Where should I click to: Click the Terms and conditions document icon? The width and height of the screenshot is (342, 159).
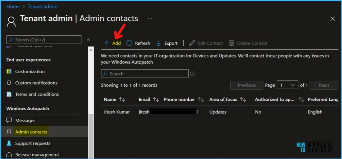tap(9, 94)
